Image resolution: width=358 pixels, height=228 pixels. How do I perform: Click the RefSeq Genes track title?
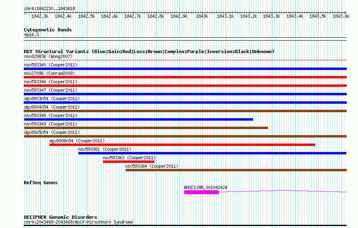pos(41,183)
